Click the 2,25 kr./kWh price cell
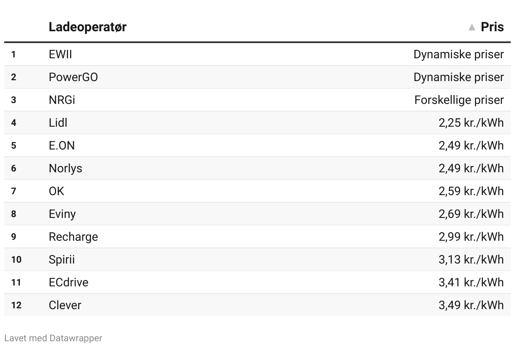 pos(472,123)
